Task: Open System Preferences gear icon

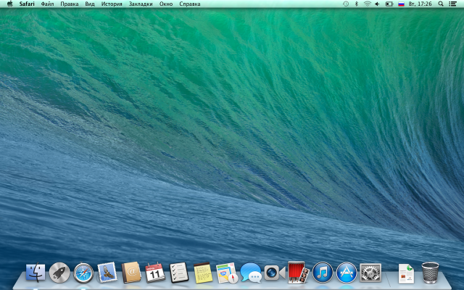Action: pos(370,273)
